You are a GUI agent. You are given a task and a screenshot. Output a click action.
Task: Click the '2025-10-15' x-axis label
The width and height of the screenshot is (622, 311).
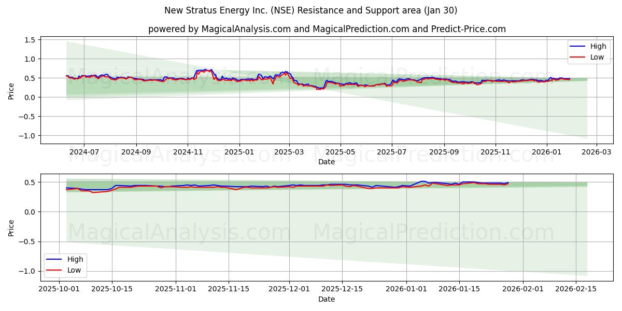pos(112,289)
